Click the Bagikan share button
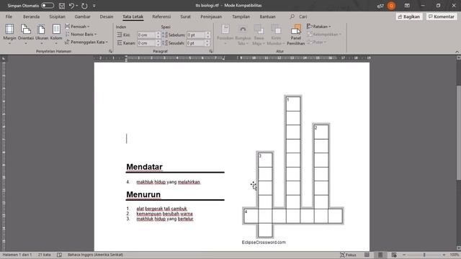Image resolution: width=461 pixels, height=259 pixels. (x=409, y=17)
